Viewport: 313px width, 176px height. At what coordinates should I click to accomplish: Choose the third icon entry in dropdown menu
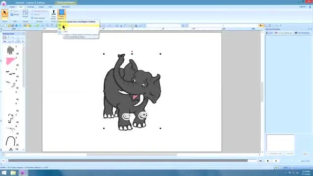coord(60,32)
